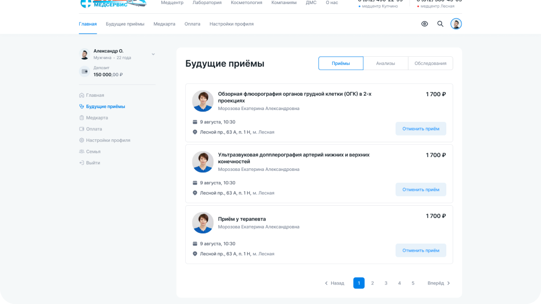541x304 pixels.
Task: Click the gear icon beside Настройки профиля
Action: pos(81,140)
